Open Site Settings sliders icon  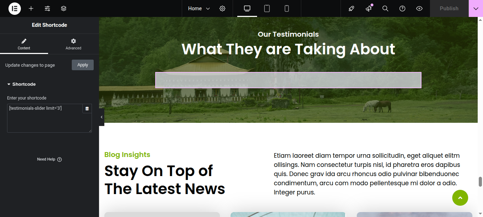point(47,8)
